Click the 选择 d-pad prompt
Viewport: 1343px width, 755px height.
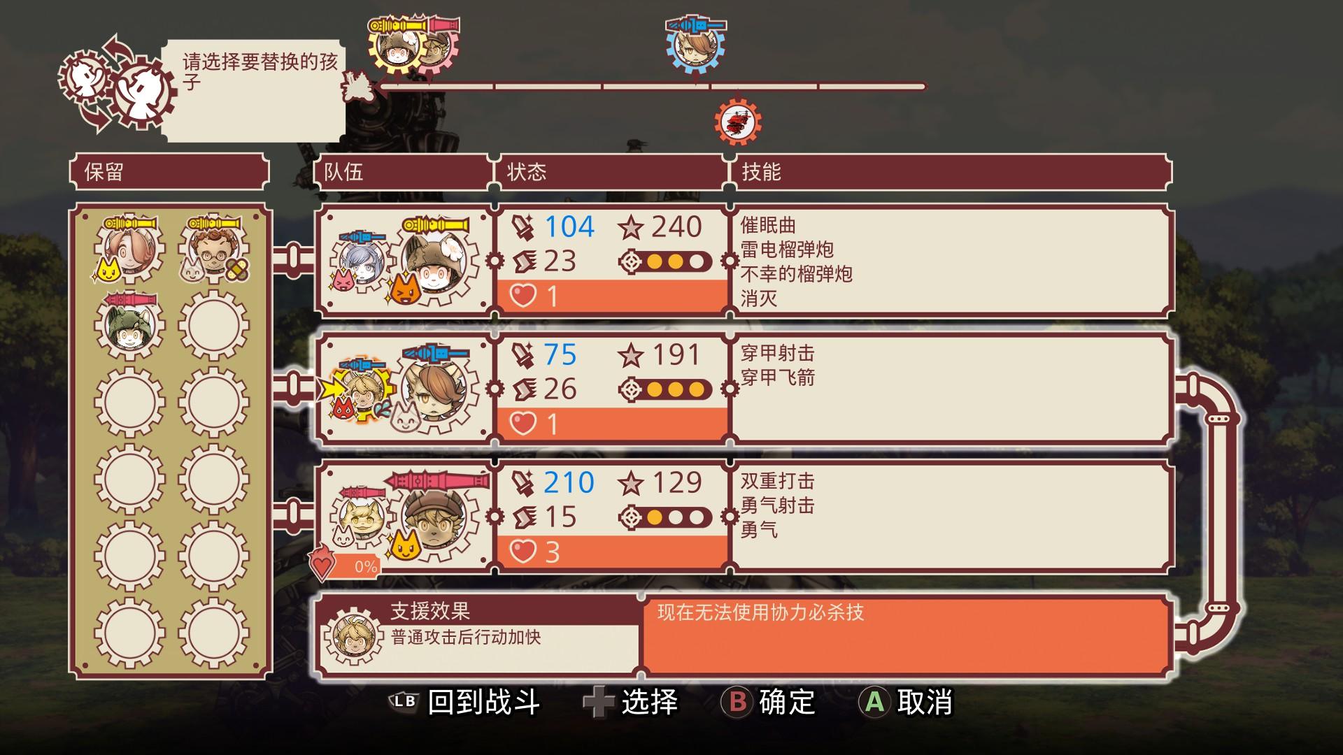tap(631, 702)
